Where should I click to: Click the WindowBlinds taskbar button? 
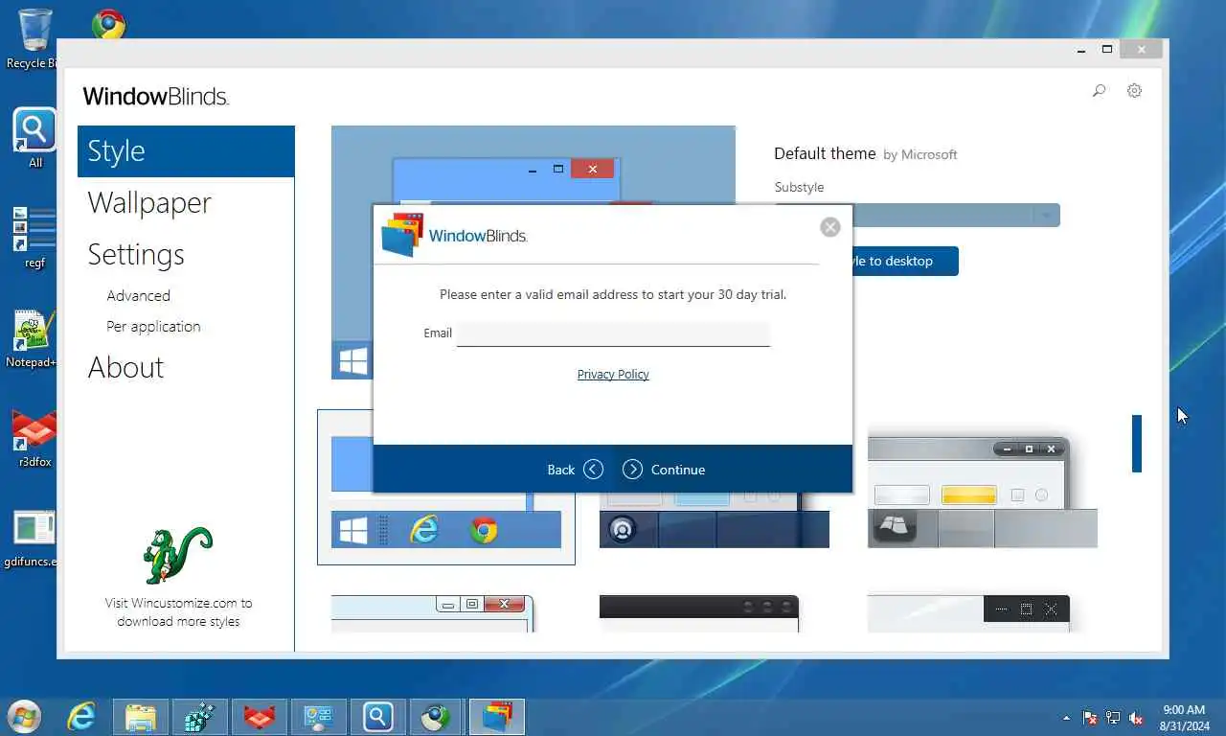tap(497, 717)
